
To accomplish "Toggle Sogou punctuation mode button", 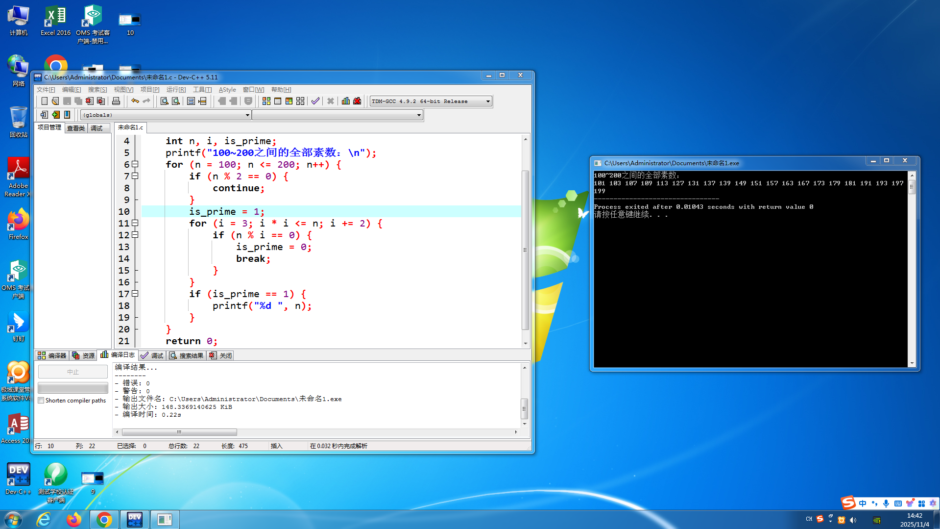I will (x=874, y=504).
